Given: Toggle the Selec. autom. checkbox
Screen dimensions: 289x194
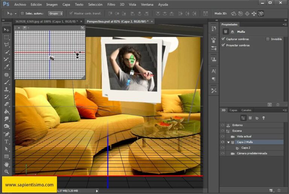Looking at the screenshot, I should coord(22,14).
